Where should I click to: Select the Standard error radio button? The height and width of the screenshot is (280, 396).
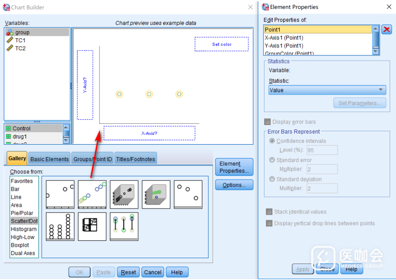tap(272, 160)
